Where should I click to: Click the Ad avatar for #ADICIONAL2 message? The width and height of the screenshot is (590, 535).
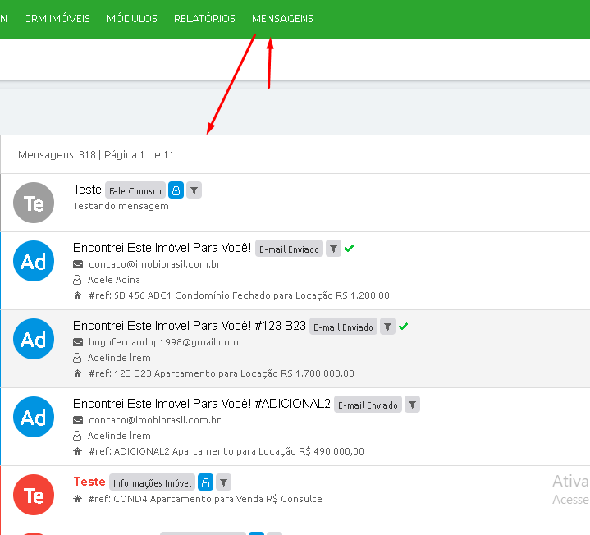click(34, 417)
